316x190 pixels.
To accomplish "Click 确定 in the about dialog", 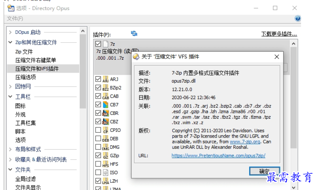I will point(264,171).
